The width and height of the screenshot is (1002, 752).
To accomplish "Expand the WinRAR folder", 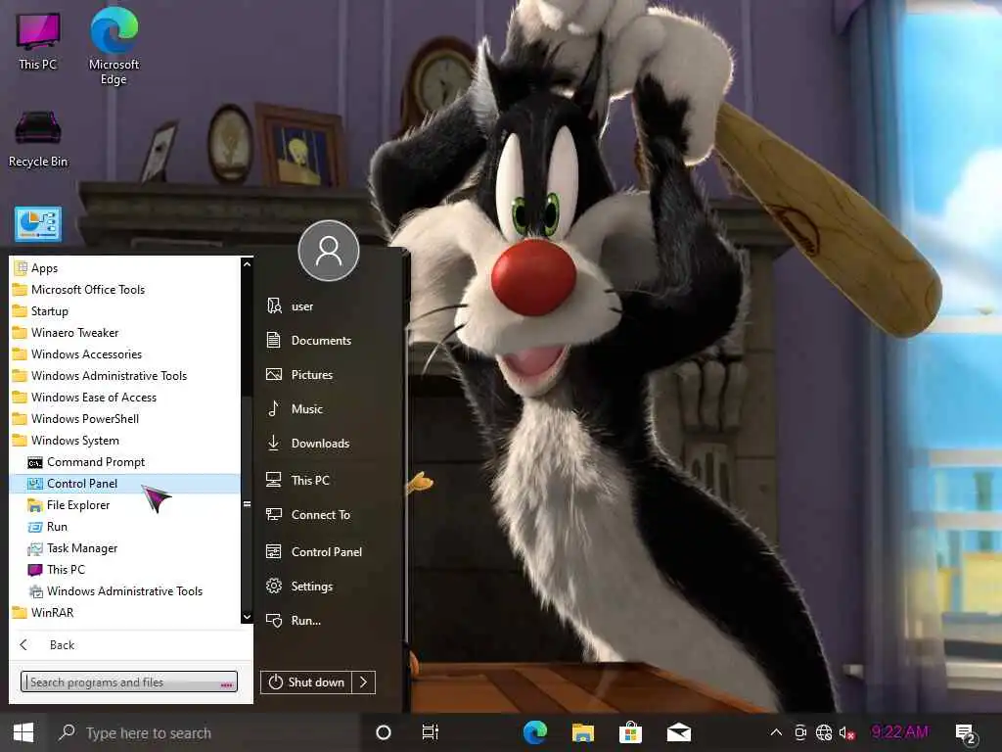I will (x=125, y=613).
